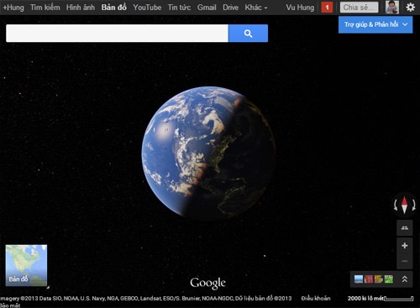The height and width of the screenshot is (308, 420).
Task: Go to Gmail in the top bar
Action: click(207, 8)
